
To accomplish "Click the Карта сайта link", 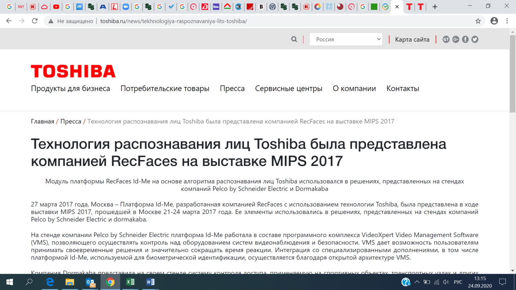I will click(412, 39).
